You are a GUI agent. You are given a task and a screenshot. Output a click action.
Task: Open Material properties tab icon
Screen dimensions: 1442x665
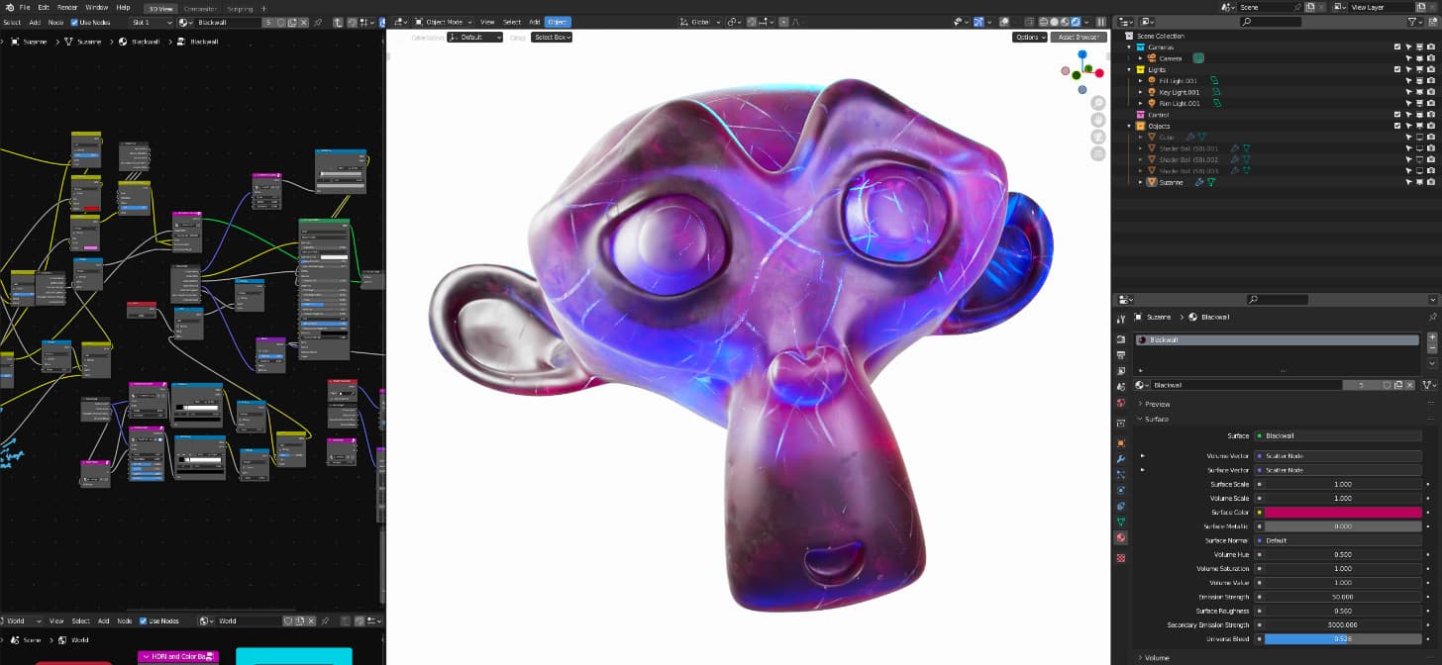click(1120, 537)
